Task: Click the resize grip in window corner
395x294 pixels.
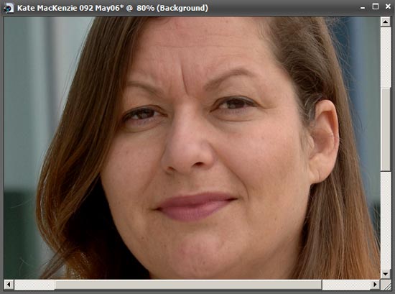Action: [386, 285]
